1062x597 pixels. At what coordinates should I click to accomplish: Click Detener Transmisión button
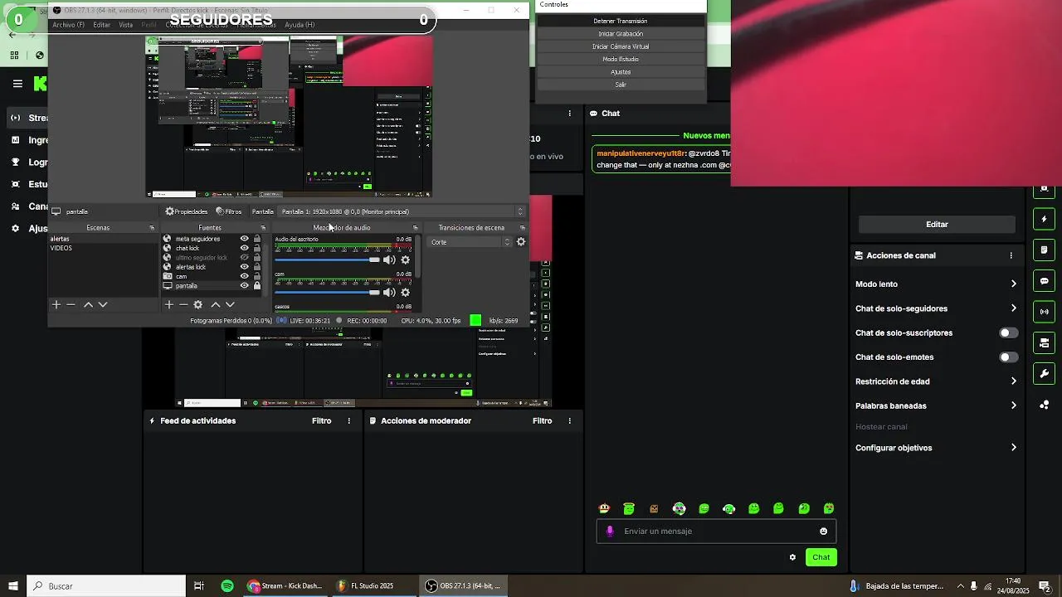621,21
